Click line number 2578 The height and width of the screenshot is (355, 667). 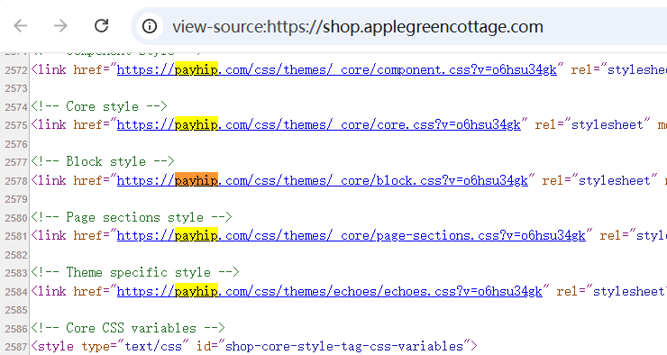point(16,181)
